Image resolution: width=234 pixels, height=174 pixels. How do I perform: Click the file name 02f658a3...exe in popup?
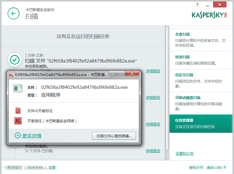(x=84, y=87)
